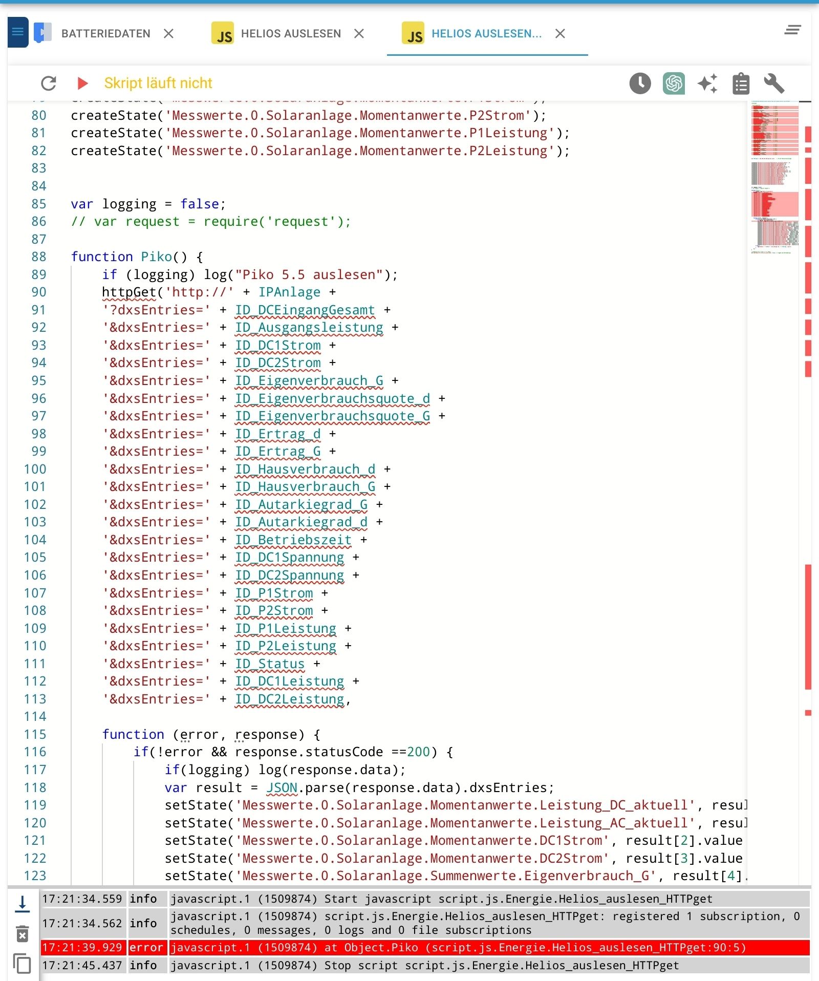
Task: Restart the script with reload icon
Action: (x=49, y=83)
